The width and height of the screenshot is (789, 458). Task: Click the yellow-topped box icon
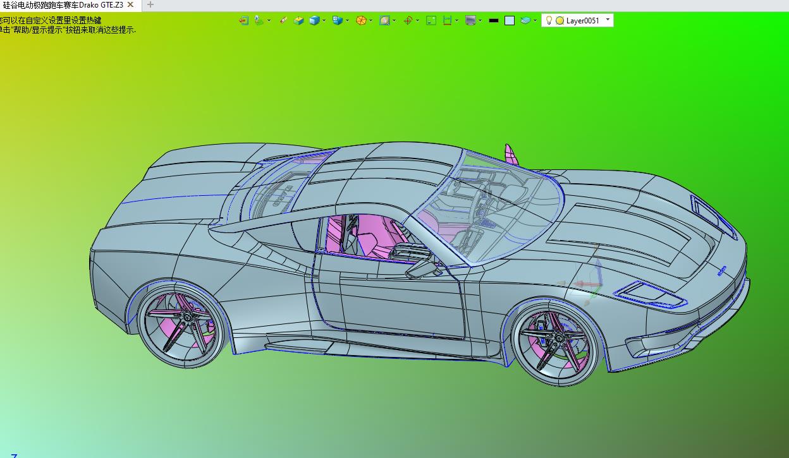pyautogui.click(x=298, y=20)
